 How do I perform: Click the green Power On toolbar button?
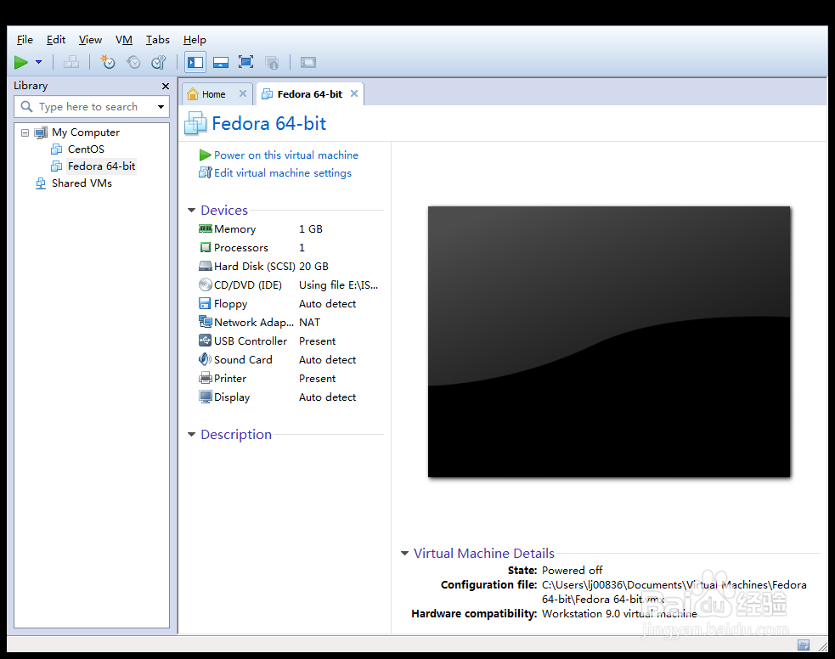21,62
